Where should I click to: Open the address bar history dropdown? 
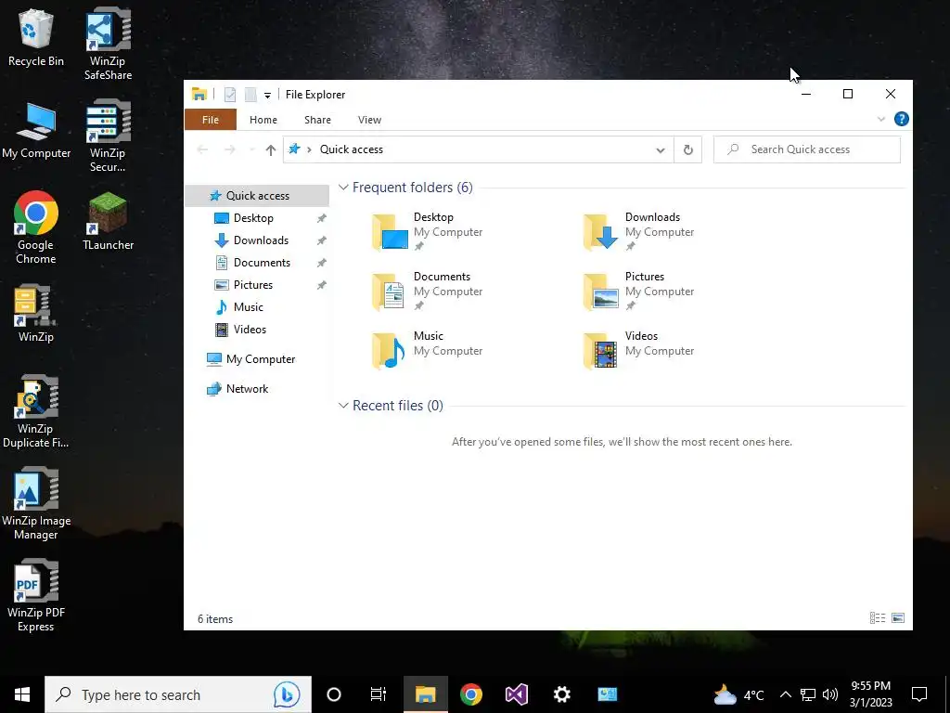(661, 149)
